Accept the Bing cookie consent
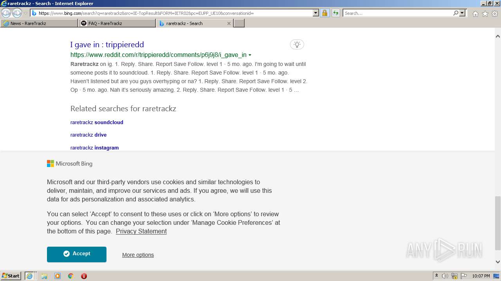This screenshot has height=281, width=501. pyautogui.click(x=77, y=254)
